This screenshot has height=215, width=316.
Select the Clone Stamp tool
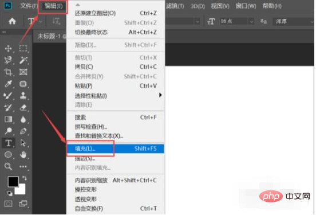[23, 96]
